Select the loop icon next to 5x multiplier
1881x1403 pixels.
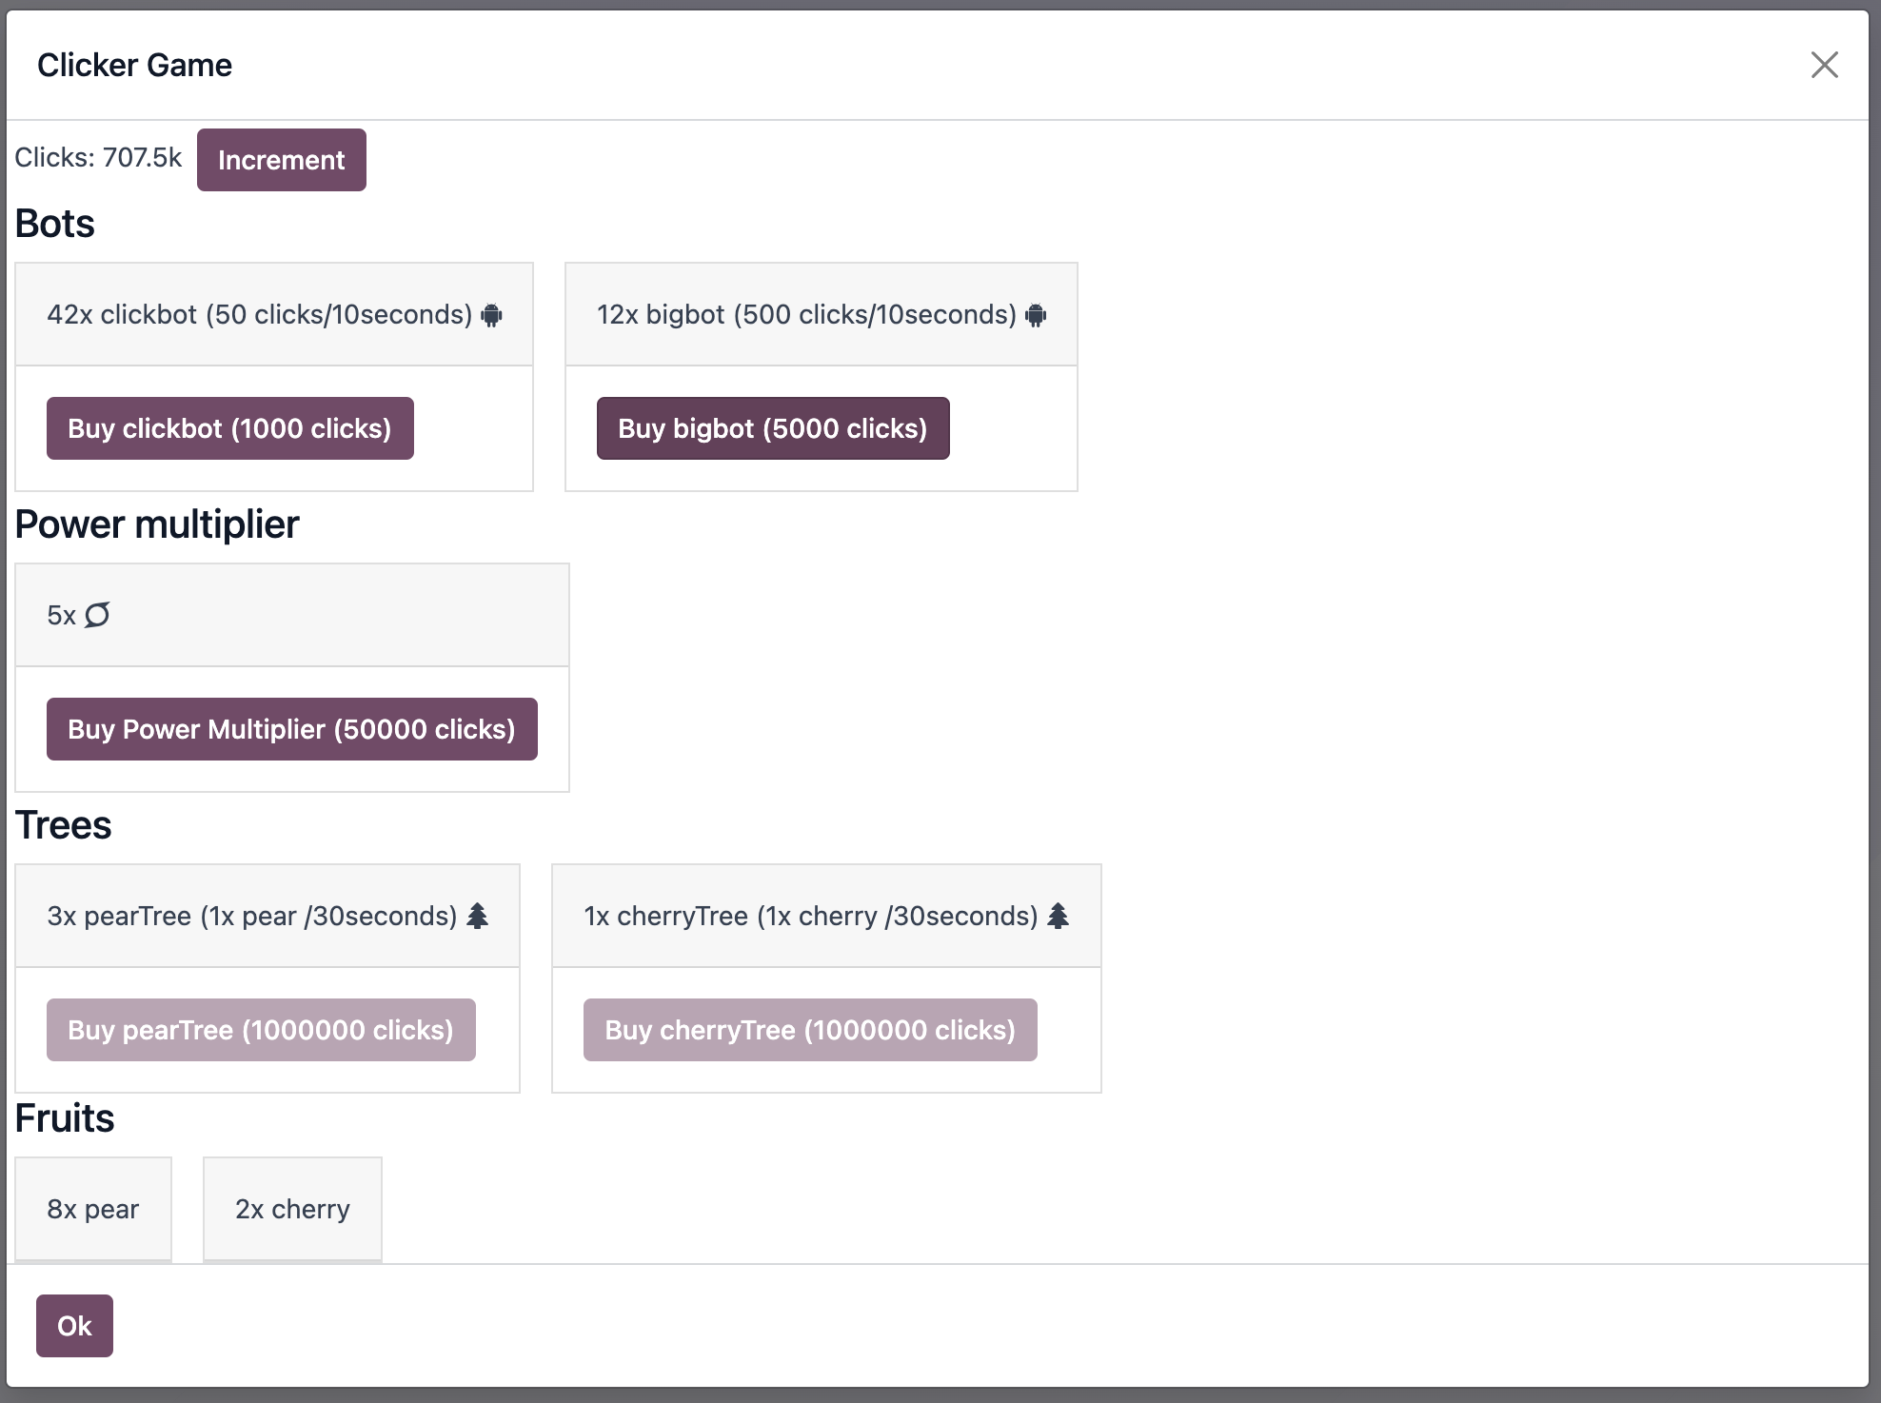98,615
